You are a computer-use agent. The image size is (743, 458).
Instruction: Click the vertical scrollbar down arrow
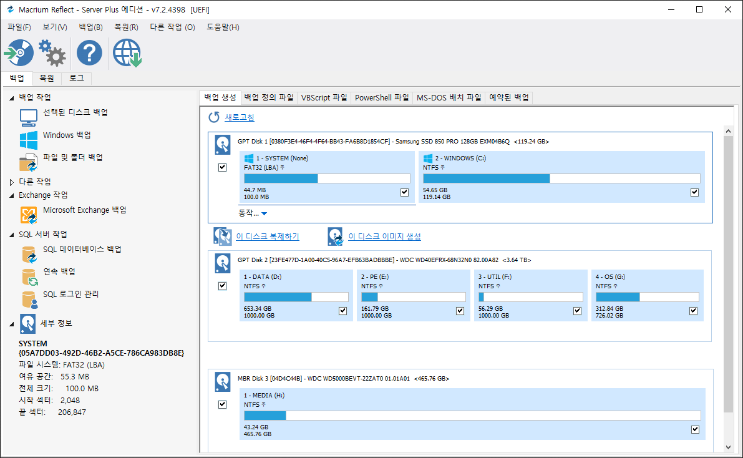tap(728, 447)
